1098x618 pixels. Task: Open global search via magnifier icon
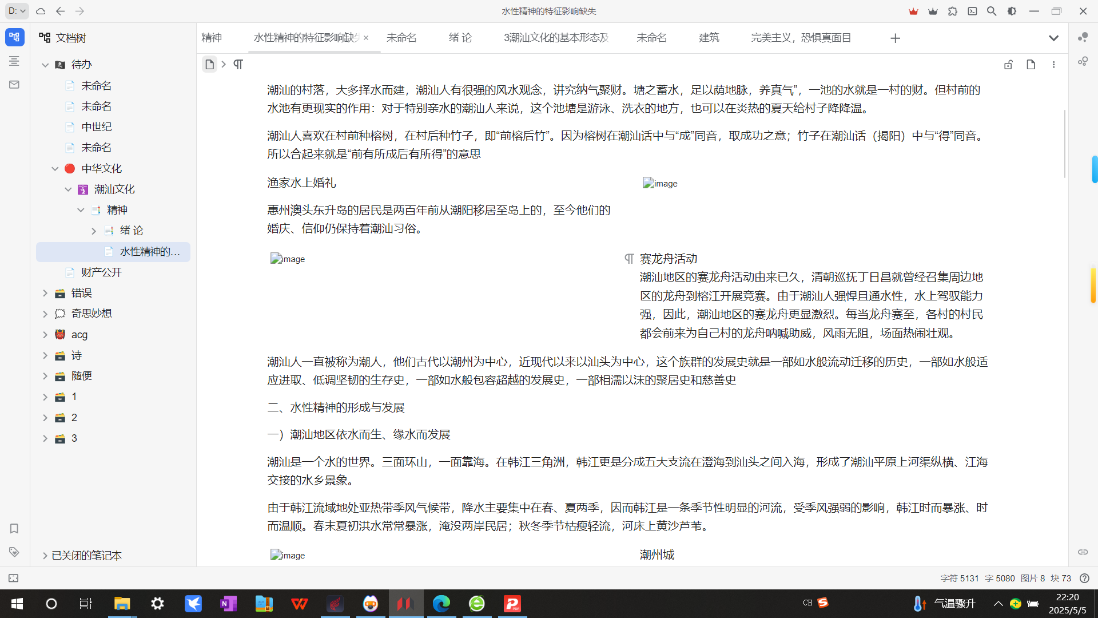click(992, 11)
